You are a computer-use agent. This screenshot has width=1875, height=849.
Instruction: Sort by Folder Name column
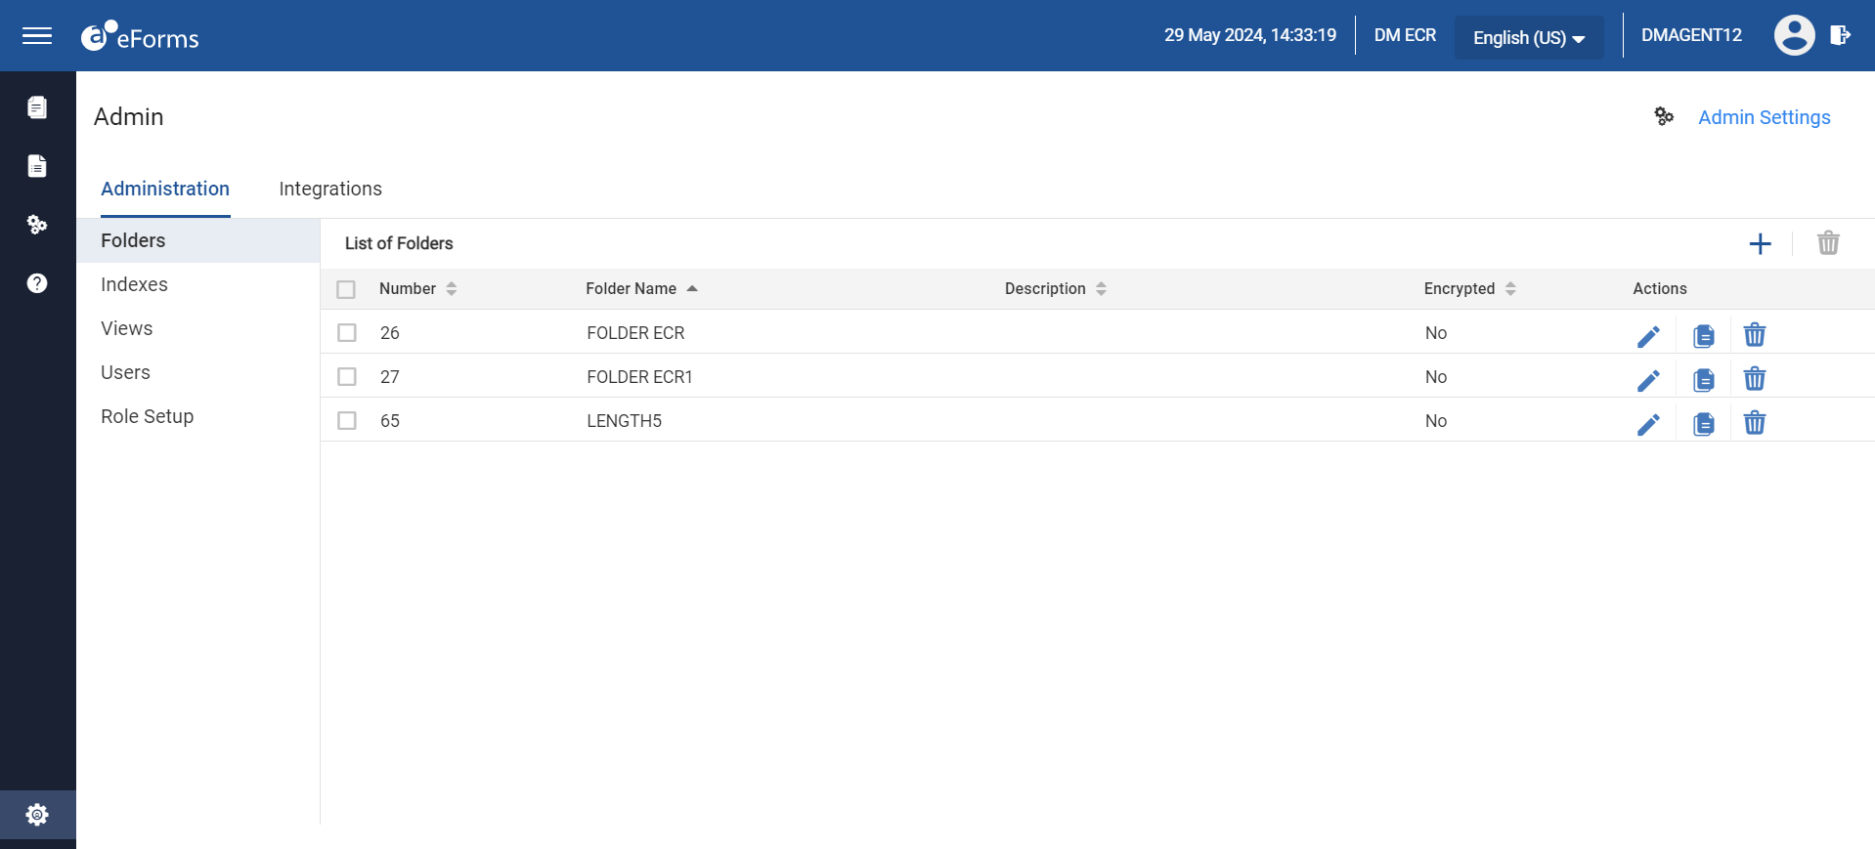(641, 288)
